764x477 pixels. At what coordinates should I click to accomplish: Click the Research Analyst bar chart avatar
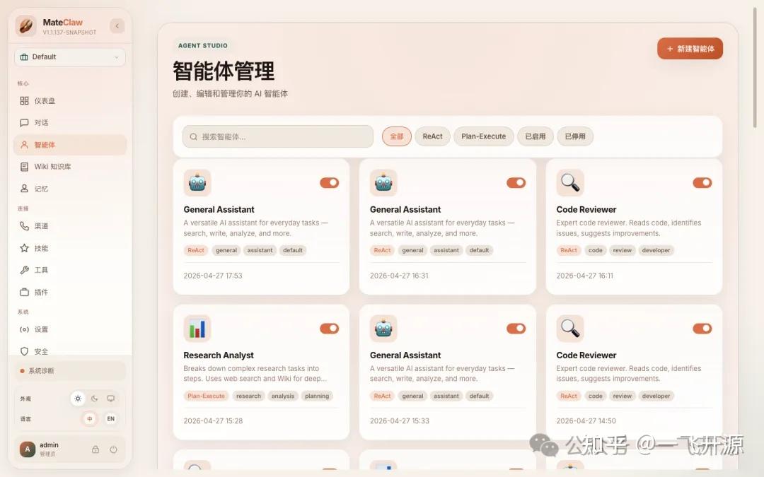[x=197, y=329]
